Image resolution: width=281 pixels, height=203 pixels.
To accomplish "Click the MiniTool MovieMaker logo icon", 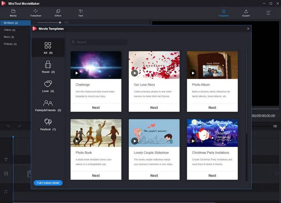I will coord(3,3).
